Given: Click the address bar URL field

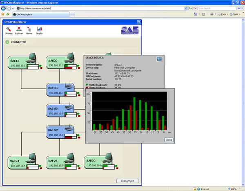Looking at the screenshot, I should pos(100,8).
